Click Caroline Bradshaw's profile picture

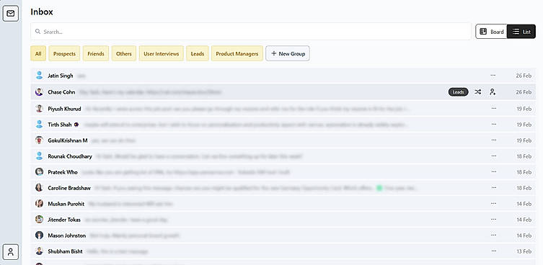39,188
